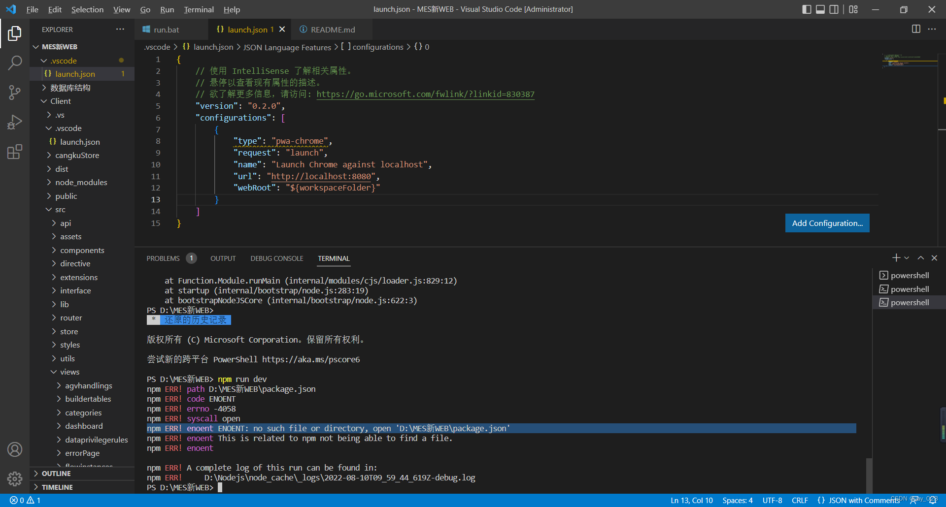
Task: Create a new terminal with plus icon
Action: 896,258
